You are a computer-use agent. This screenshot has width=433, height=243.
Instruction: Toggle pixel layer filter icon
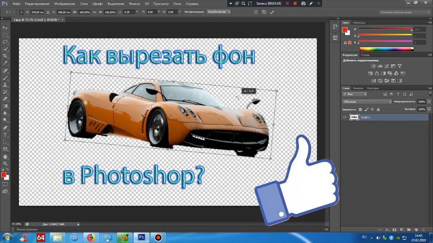[385, 94]
